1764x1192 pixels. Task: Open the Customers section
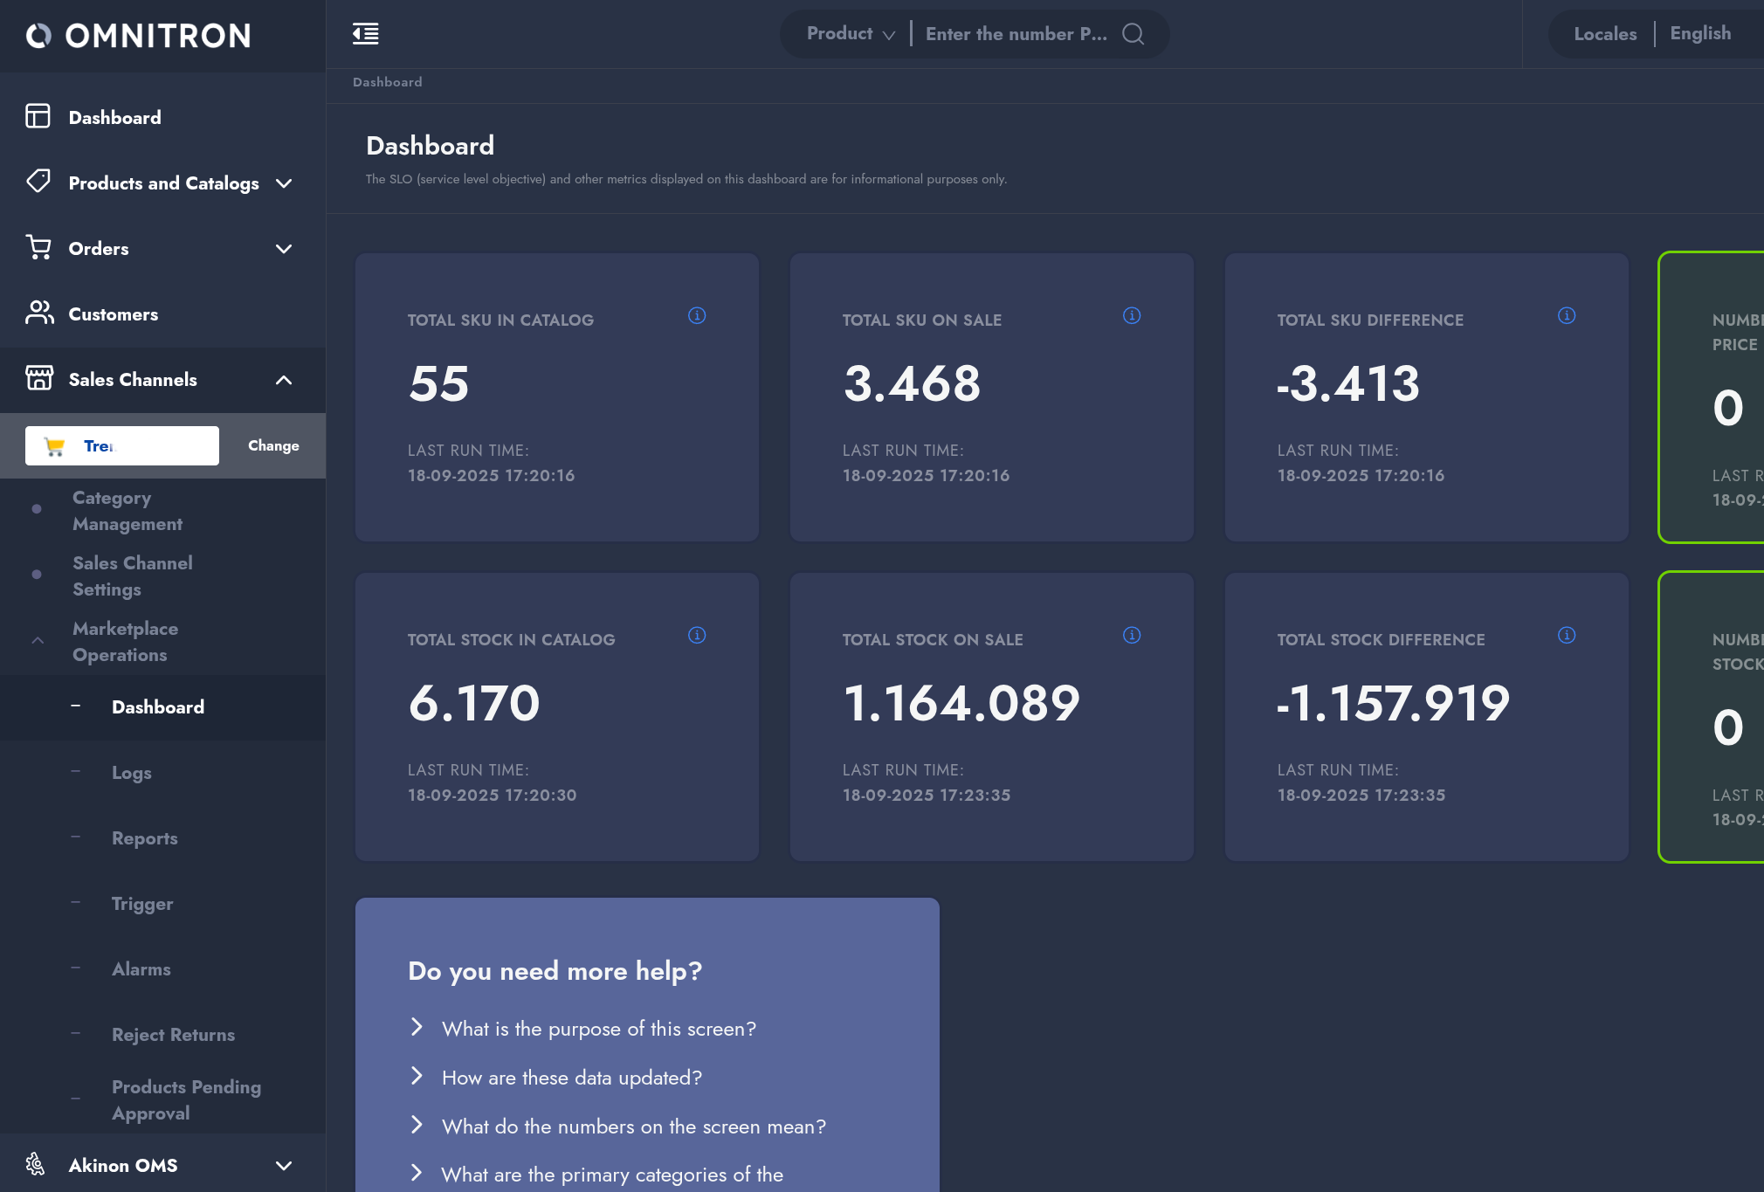[114, 314]
